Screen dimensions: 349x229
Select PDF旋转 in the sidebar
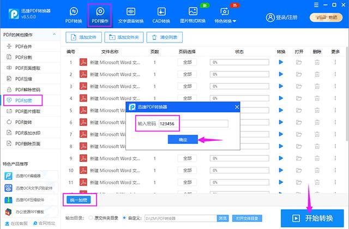point(31,122)
